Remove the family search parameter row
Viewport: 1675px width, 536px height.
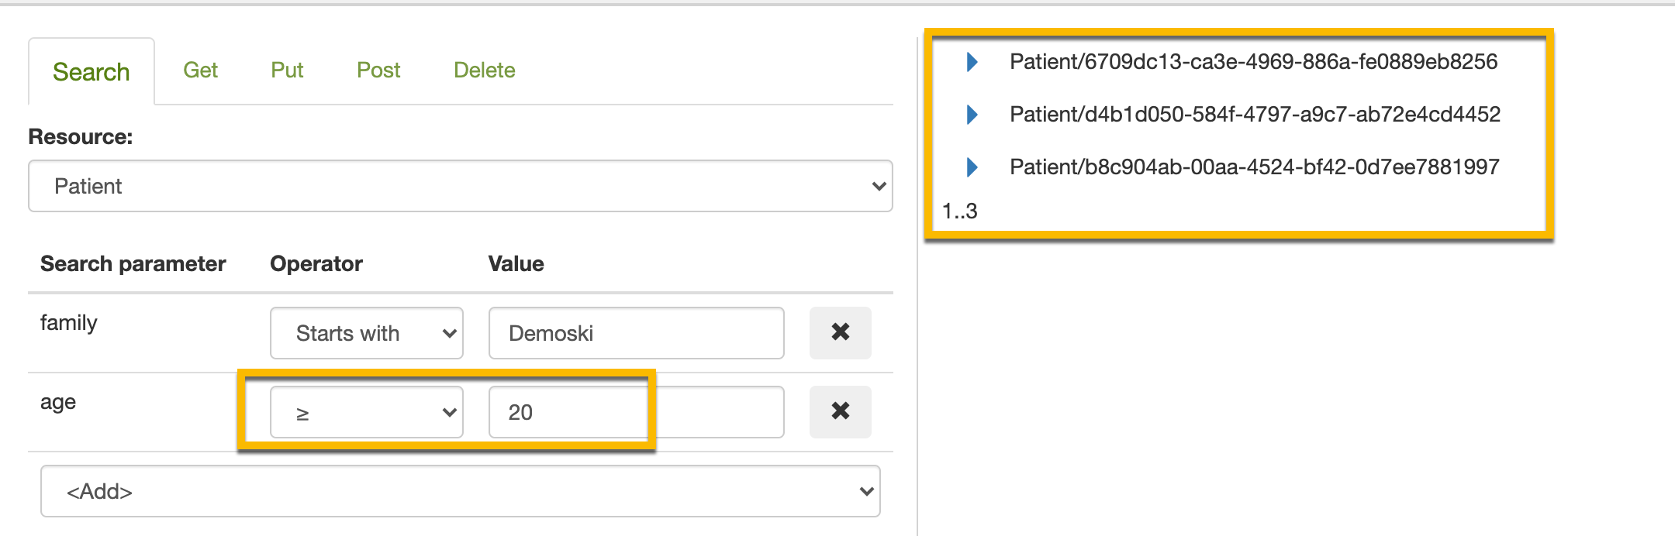(x=840, y=333)
